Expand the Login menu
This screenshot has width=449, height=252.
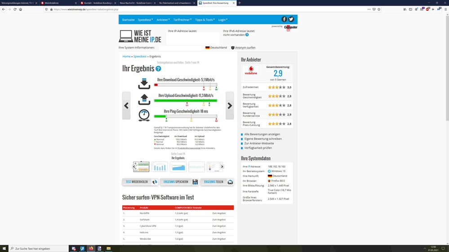pos(223,20)
